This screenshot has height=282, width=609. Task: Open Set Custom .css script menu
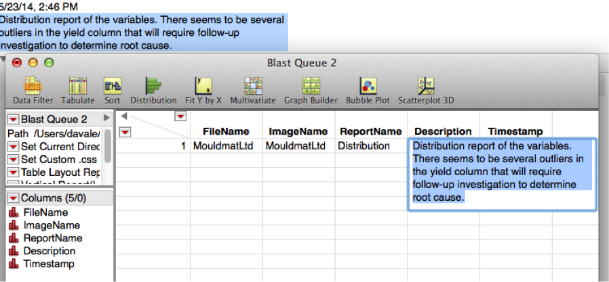point(13,160)
